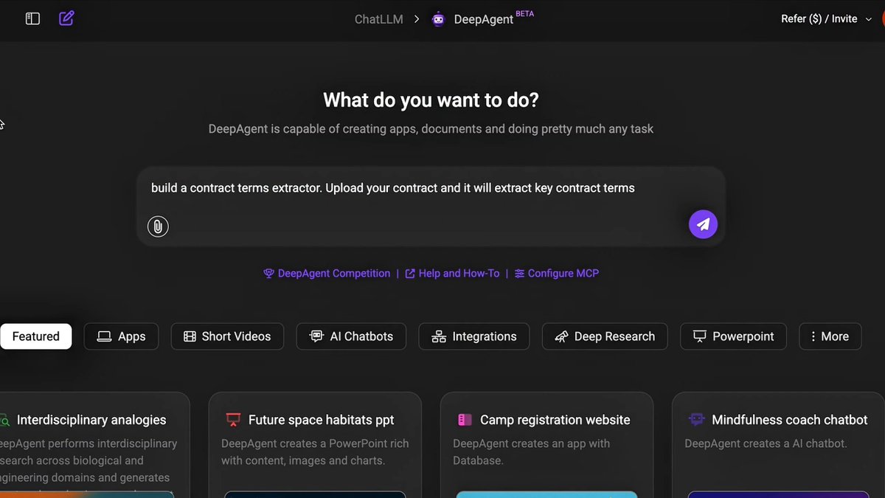This screenshot has width=885, height=498.
Task: Toggle the sidebar panel icon
Action: (x=32, y=19)
